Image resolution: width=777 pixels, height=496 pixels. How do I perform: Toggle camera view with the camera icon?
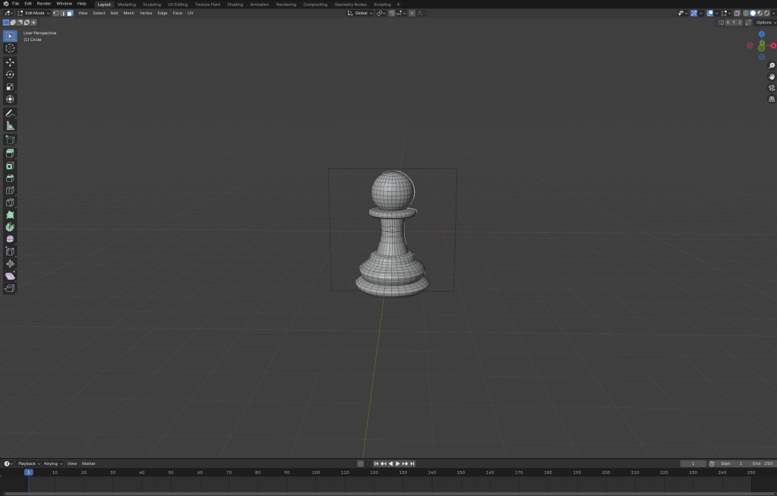(772, 88)
